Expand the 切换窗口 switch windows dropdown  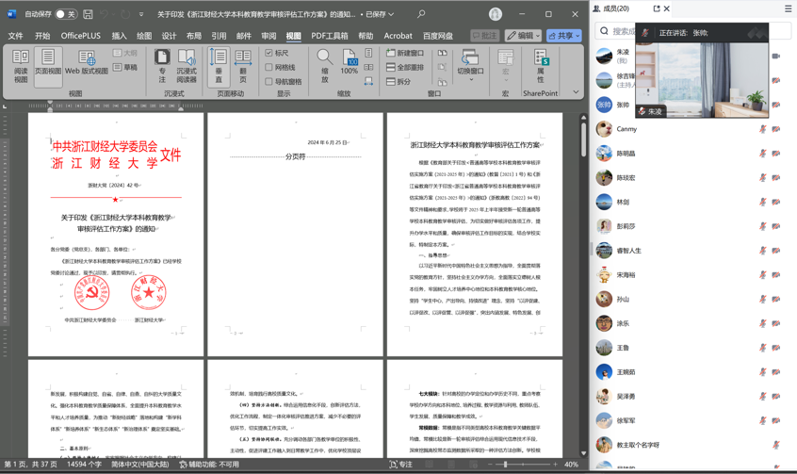(470, 66)
